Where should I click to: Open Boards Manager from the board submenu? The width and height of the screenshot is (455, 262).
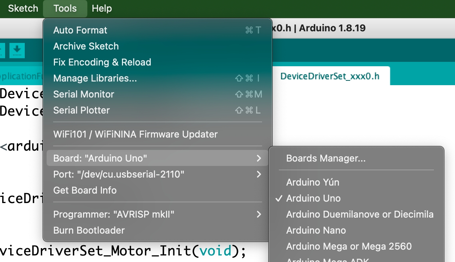tap(326, 158)
